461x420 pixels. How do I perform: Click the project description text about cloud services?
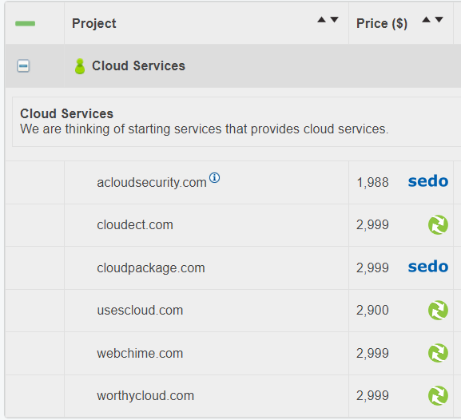coord(205,129)
